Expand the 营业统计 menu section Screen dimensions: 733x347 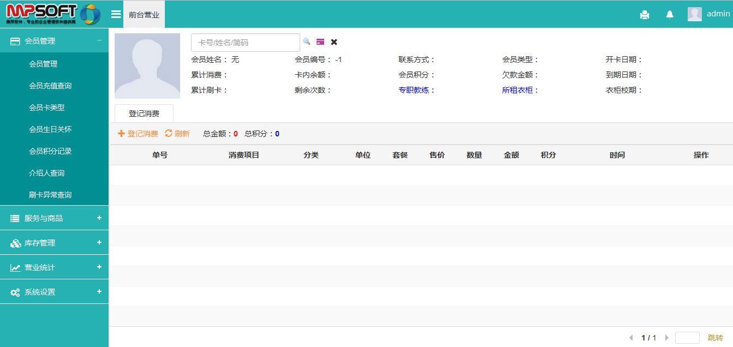(x=99, y=267)
